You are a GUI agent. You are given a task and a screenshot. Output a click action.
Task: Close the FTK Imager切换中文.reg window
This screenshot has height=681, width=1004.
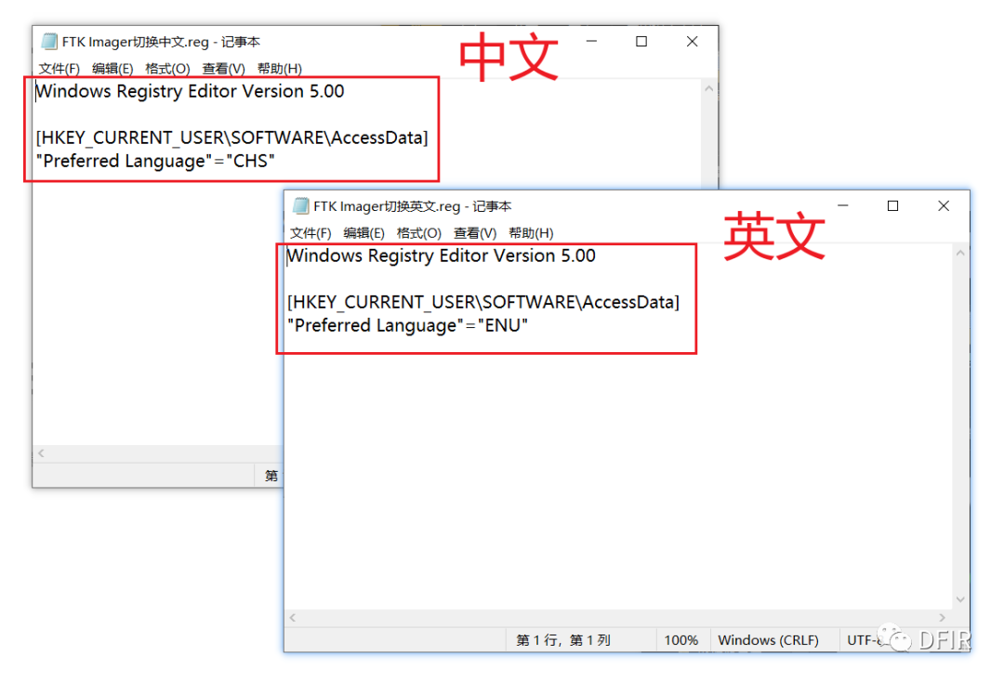click(x=693, y=42)
